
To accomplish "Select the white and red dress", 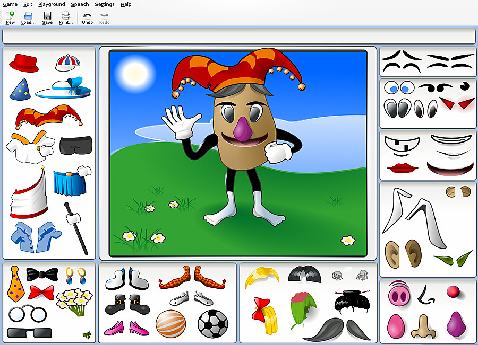I will pyautogui.click(x=29, y=192).
